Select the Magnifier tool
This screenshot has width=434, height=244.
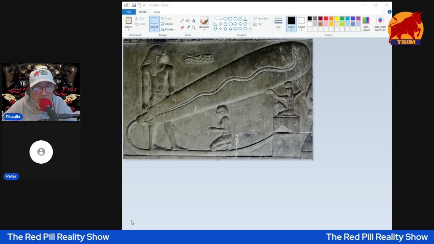pos(194,27)
